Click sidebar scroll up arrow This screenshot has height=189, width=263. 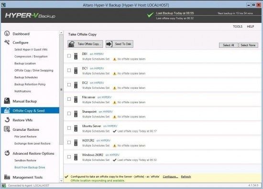61,33
